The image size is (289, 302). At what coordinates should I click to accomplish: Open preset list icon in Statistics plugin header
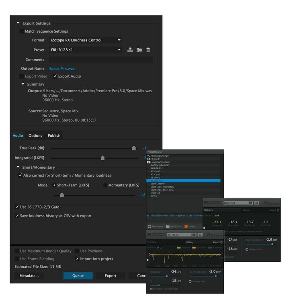[250, 203]
